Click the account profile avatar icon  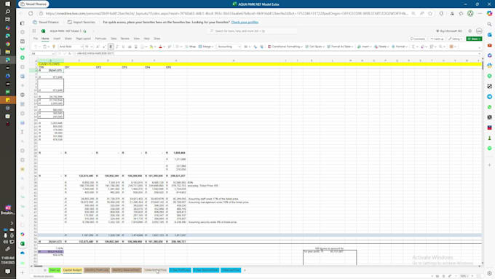tap(479, 31)
